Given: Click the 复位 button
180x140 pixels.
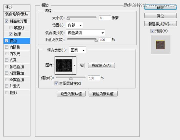Looking at the screenshot, I should (x=161, y=15).
